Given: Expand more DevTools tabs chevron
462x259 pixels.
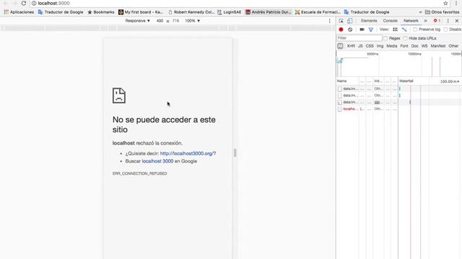Looking at the screenshot, I should click(425, 21).
